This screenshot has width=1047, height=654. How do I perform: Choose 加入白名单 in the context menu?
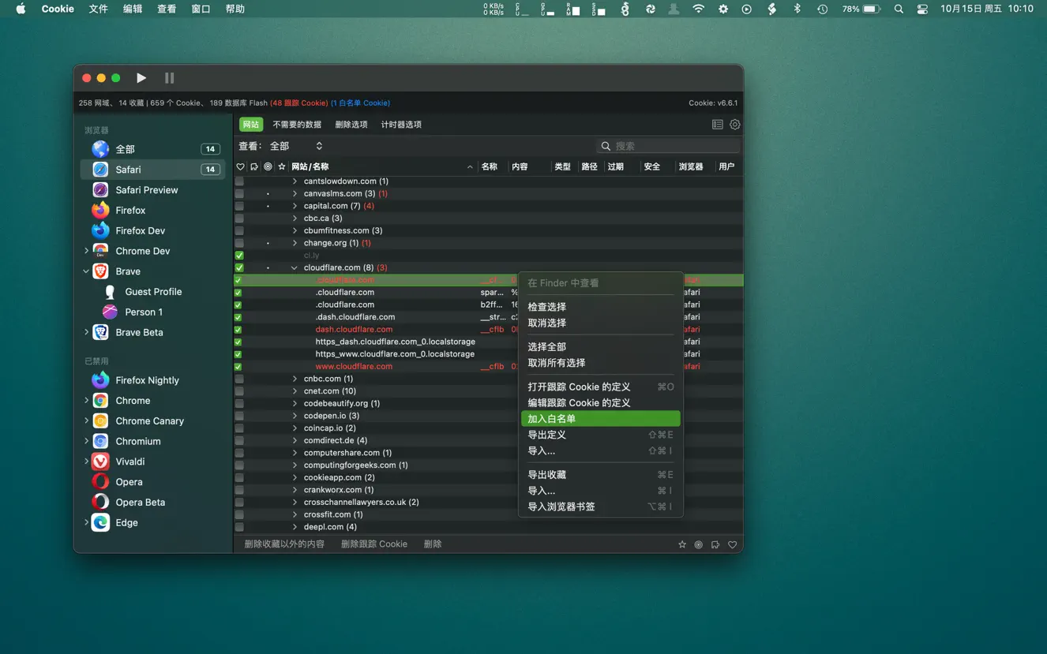[601, 419]
